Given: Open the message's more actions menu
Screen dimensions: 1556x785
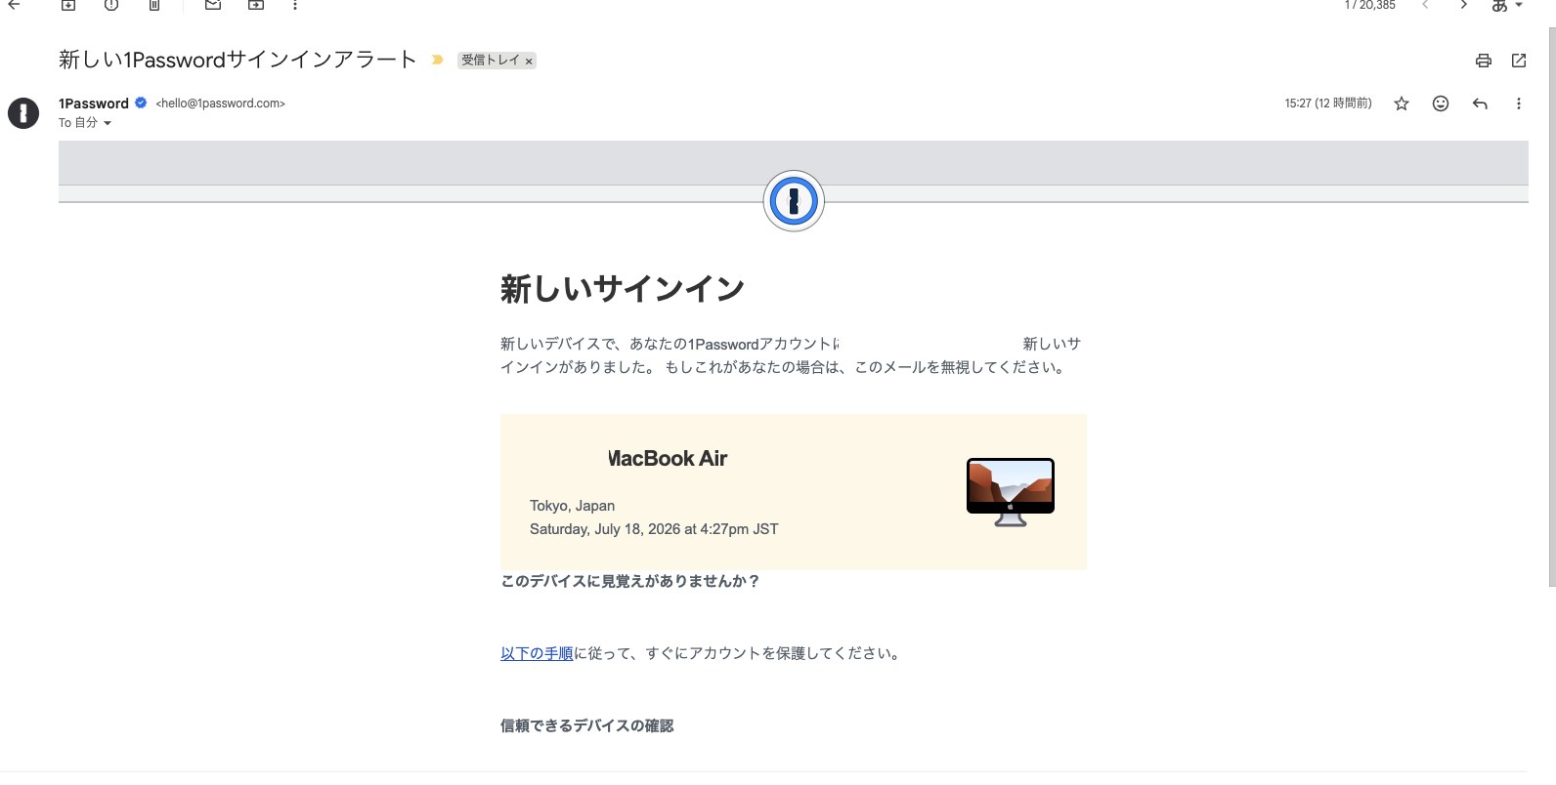Looking at the screenshot, I should (1519, 103).
